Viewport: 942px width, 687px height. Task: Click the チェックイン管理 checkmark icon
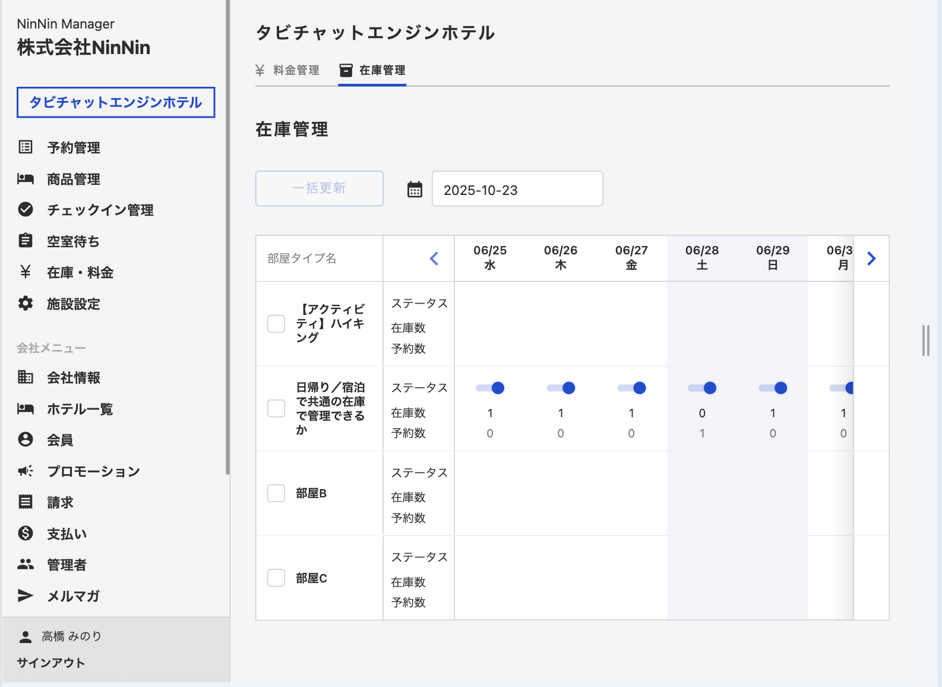[26, 209]
